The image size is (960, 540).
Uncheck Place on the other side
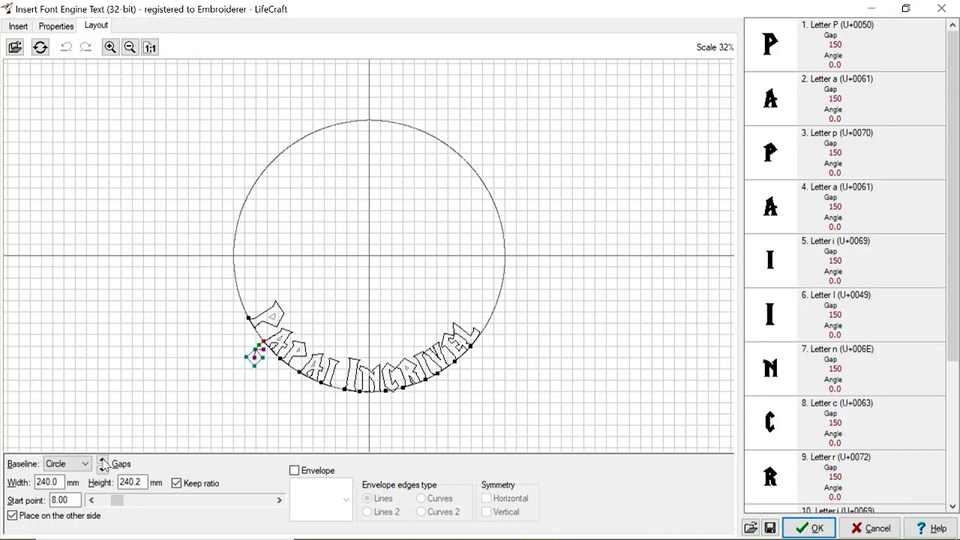[x=13, y=515]
